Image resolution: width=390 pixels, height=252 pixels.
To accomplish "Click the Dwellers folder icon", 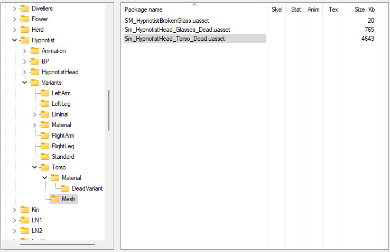I will click(x=24, y=8).
